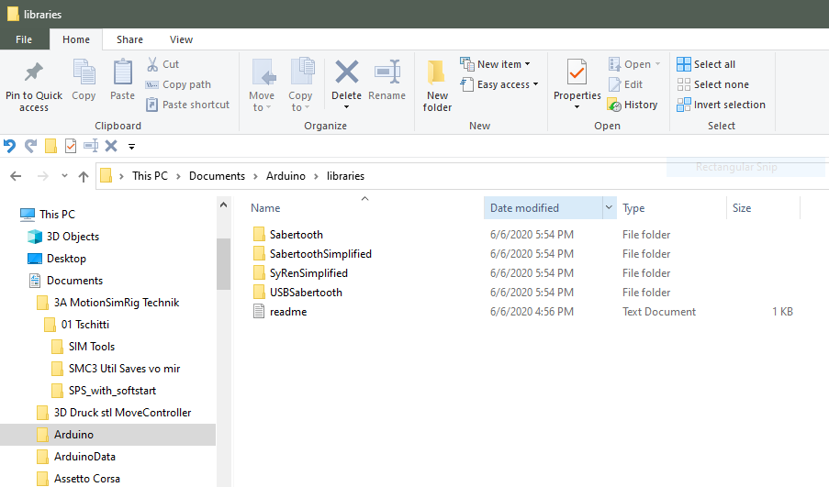Click navigation pane scrollbar up arrow
The width and height of the screenshot is (829, 487).
coord(224,205)
